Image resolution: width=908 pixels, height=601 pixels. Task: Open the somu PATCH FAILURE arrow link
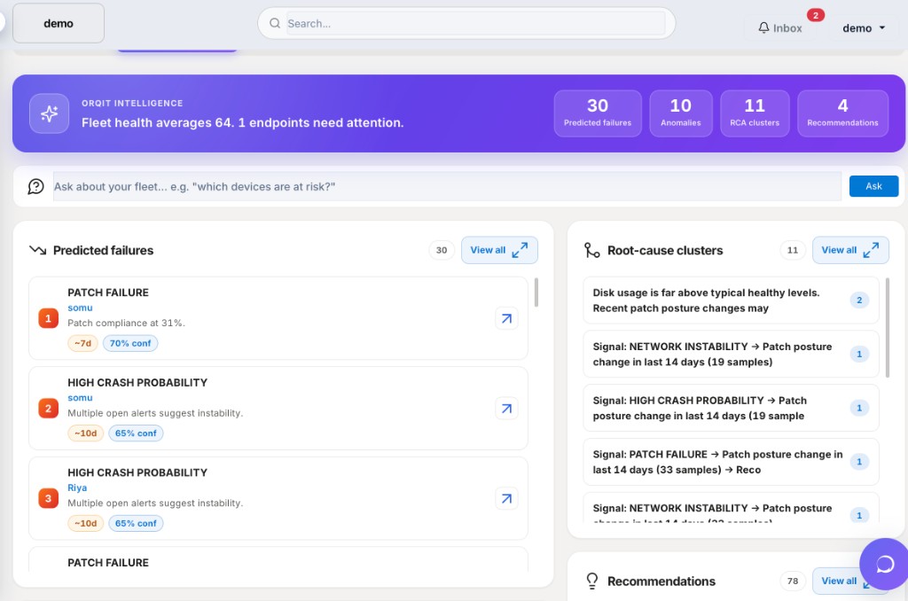tap(506, 318)
